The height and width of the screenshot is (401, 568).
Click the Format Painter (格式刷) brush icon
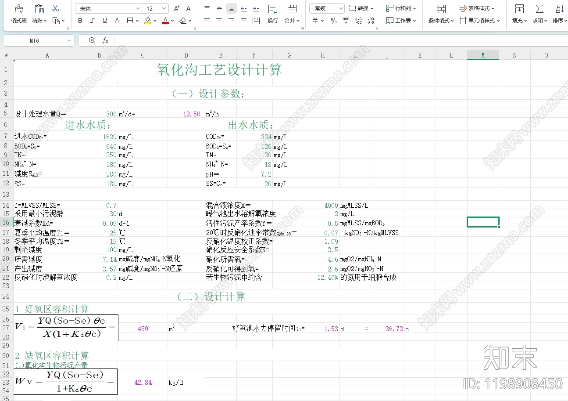(18, 9)
